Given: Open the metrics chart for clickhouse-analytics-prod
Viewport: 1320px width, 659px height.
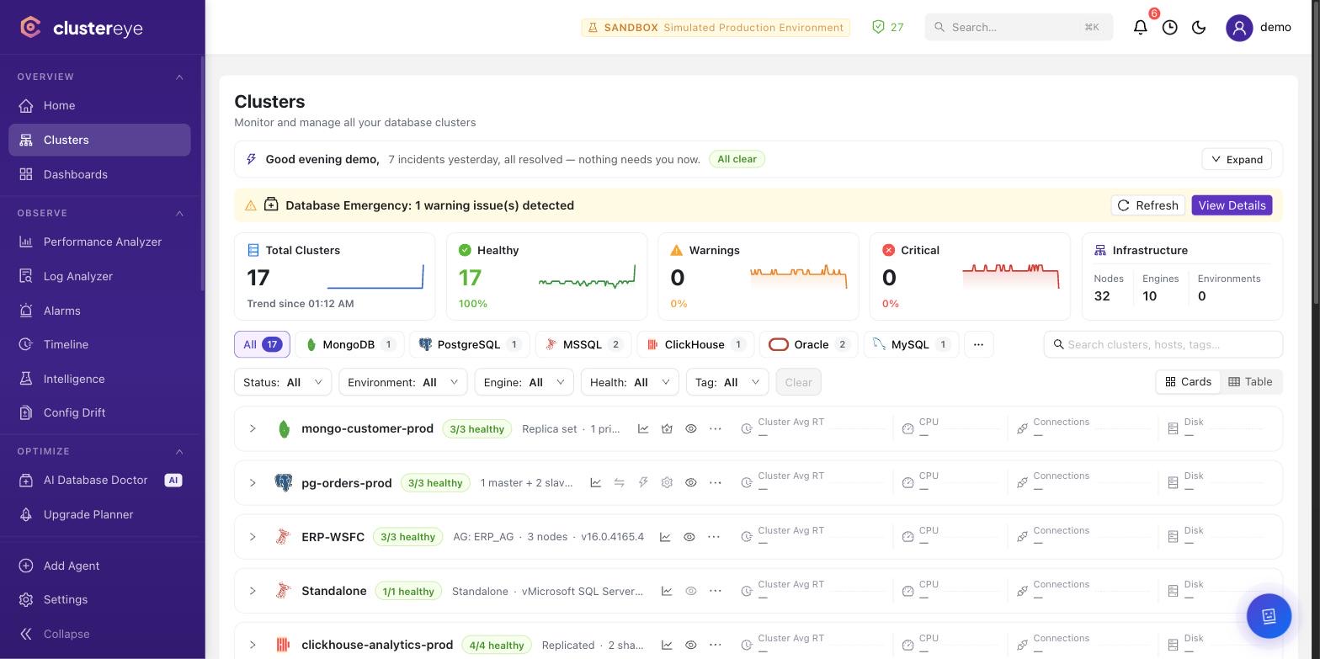Looking at the screenshot, I should click(x=667, y=645).
